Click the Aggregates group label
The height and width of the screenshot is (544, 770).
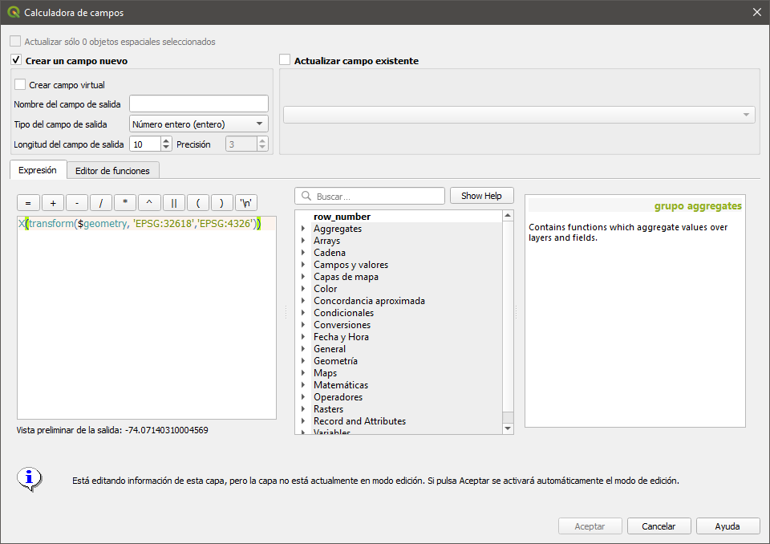click(338, 229)
